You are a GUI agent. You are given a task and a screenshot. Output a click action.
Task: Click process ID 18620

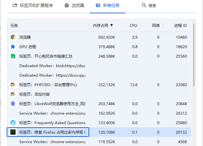coord(181,47)
